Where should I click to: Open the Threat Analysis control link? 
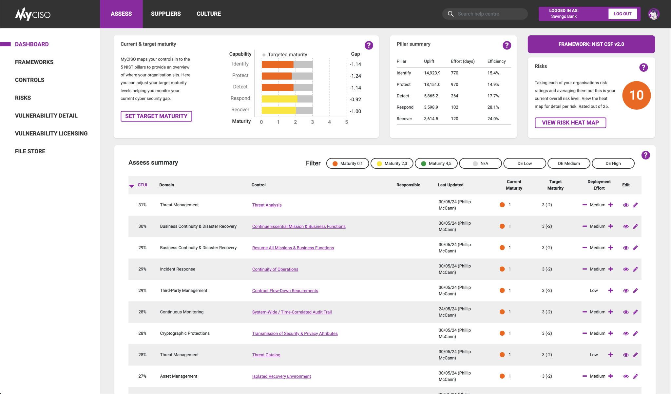pyautogui.click(x=267, y=205)
